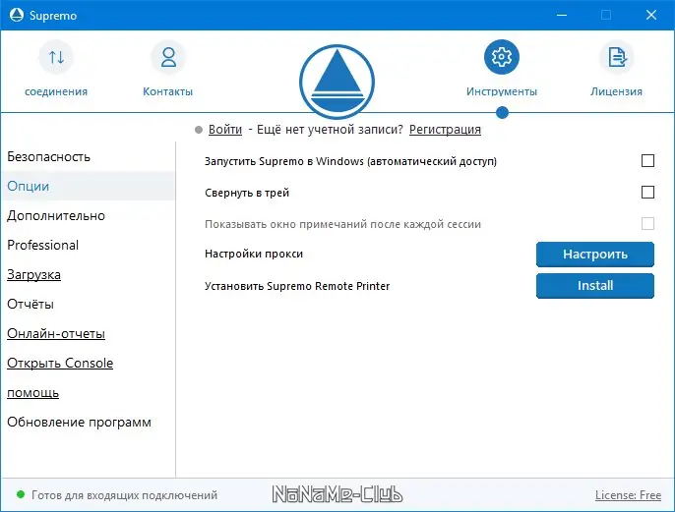Image resolution: width=675 pixels, height=512 pixels.
Task: Click the Supremo title bar app icon
Action: (x=17, y=15)
